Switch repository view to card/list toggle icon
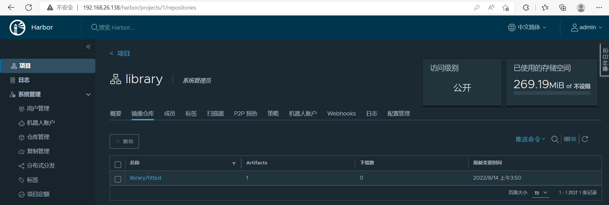The width and height of the screenshot is (609, 205). tap(570, 139)
